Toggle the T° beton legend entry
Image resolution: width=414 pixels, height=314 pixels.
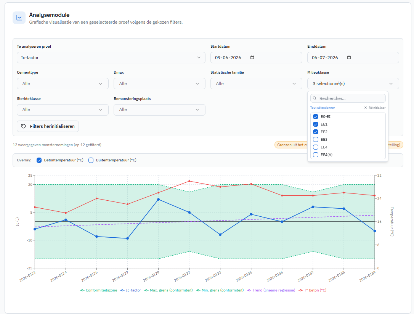tap(312, 290)
